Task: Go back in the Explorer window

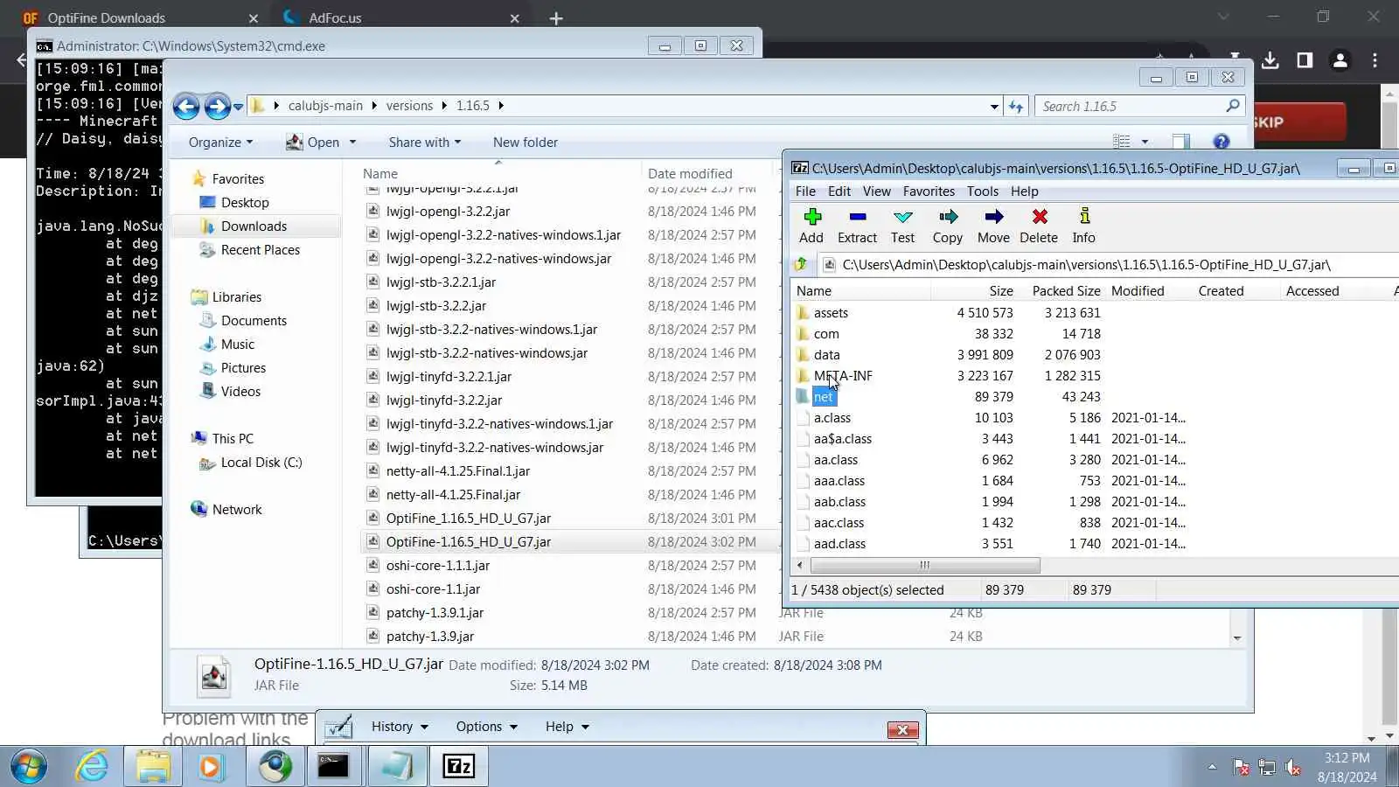Action: tap(186, 106)
